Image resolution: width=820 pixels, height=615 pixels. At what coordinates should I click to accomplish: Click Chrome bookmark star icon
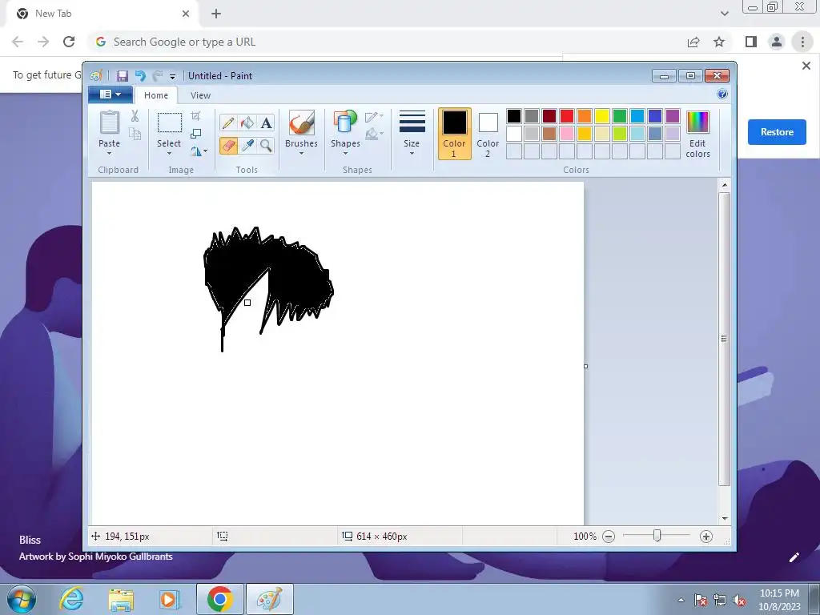tap(720, 42)
